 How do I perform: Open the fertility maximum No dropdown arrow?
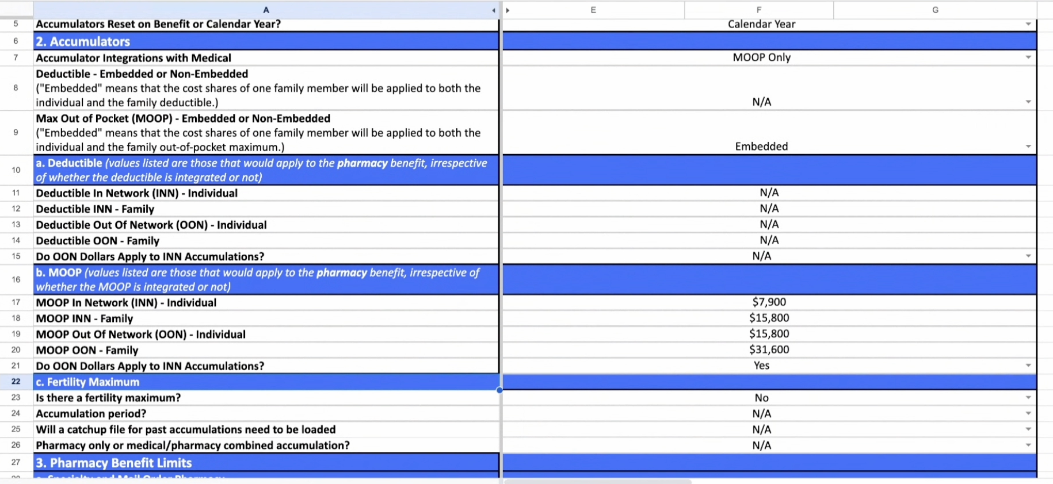pos(1028,398)
